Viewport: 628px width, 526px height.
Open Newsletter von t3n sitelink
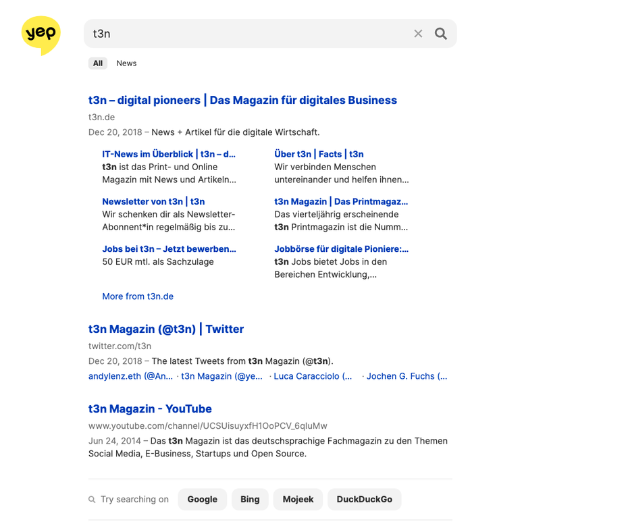tap(153, 201)
